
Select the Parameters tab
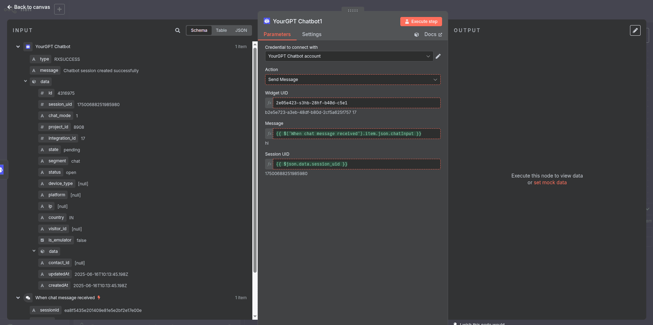coord(277,34)
